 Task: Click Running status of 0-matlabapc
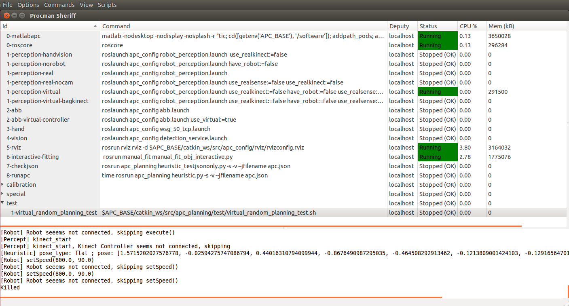[437, 36]
